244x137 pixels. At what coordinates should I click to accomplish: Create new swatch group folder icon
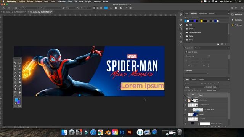click(x=218, y=44)
